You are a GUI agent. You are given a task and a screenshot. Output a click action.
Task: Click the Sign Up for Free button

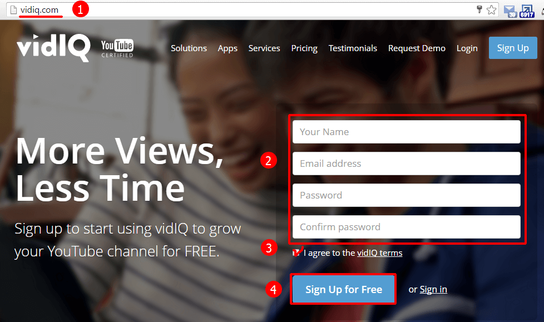343,289
